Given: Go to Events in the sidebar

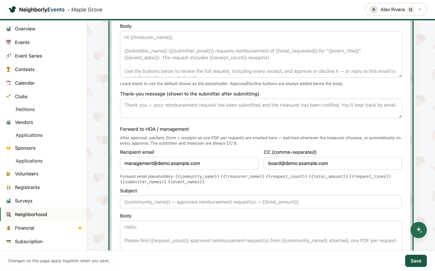Looking at the screenshot, I should click(x=43, y=42).
